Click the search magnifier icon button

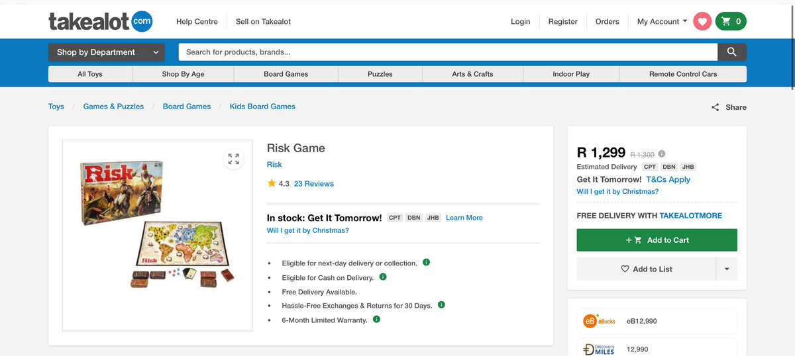(731, 52)
